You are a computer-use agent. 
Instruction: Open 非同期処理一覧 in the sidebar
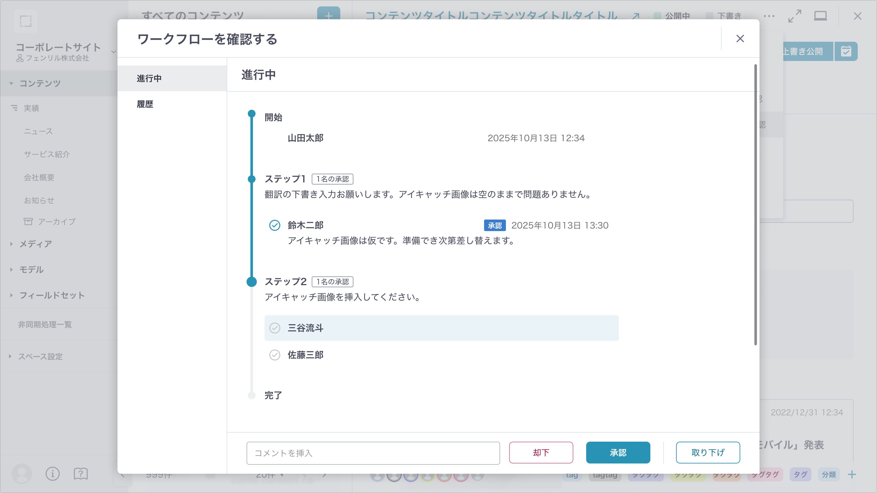45,324
